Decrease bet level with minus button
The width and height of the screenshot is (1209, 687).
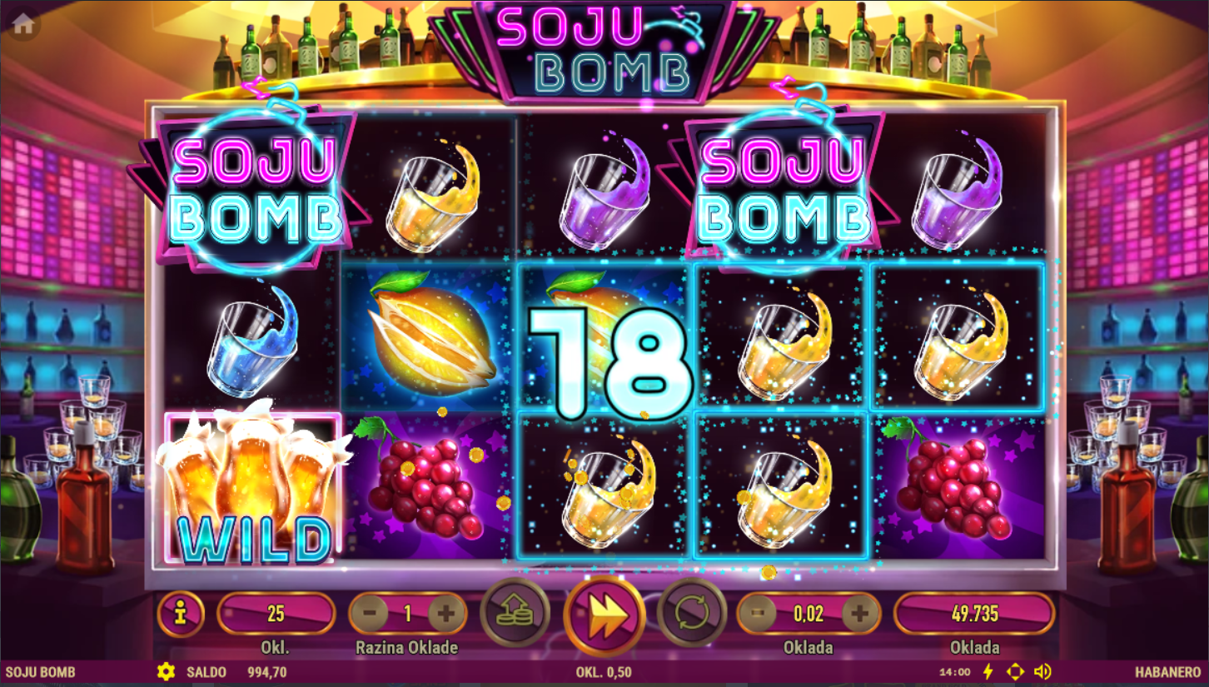click(370, 615)
